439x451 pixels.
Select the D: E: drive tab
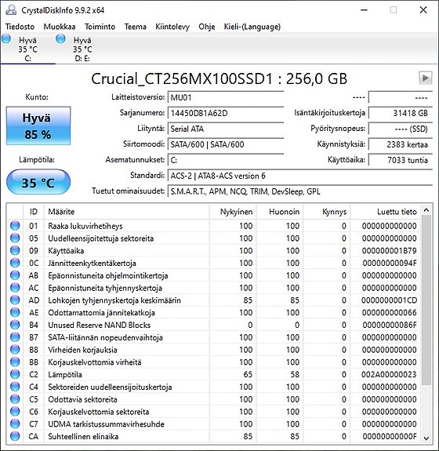[x=82, y=49]
